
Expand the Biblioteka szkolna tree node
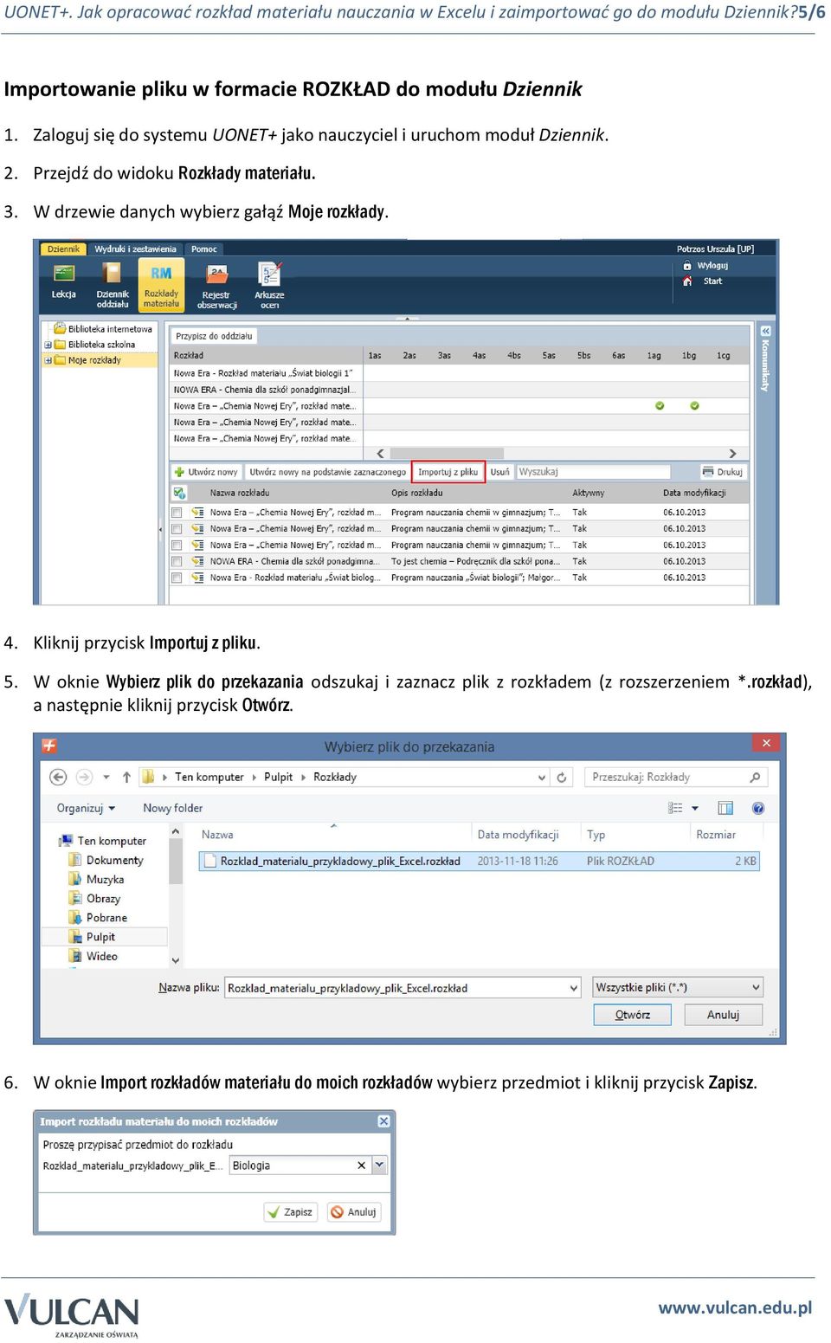click(48, 345)
